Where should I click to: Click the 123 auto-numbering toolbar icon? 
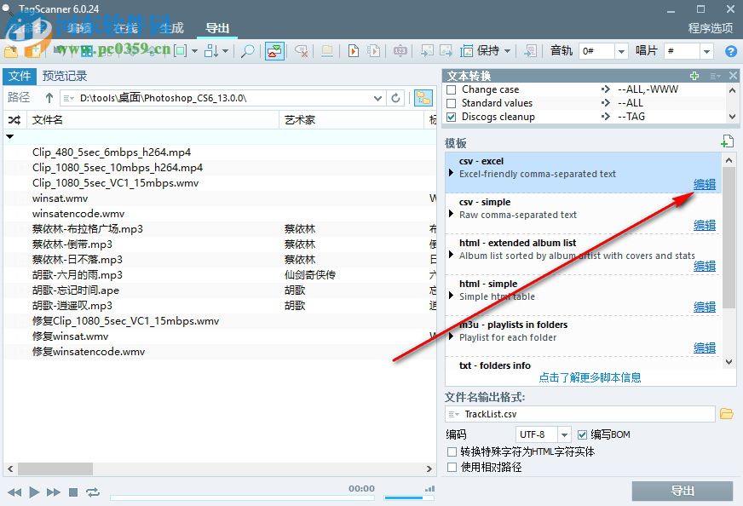click(x=400, y=51)
